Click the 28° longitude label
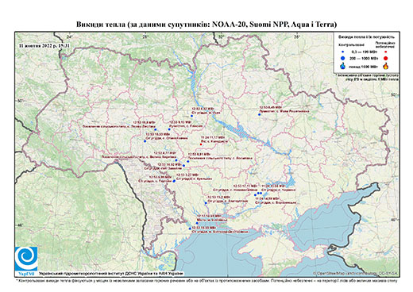The image size is (413, 292). tap(145, 36)
